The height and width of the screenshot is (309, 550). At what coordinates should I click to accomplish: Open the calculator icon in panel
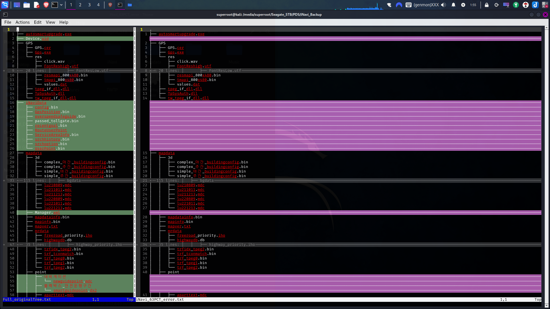pos(545,5)
